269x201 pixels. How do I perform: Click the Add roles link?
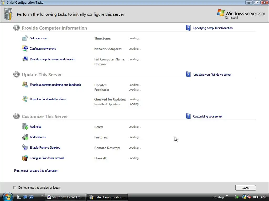pyautogui.click(x=36, y=126)
